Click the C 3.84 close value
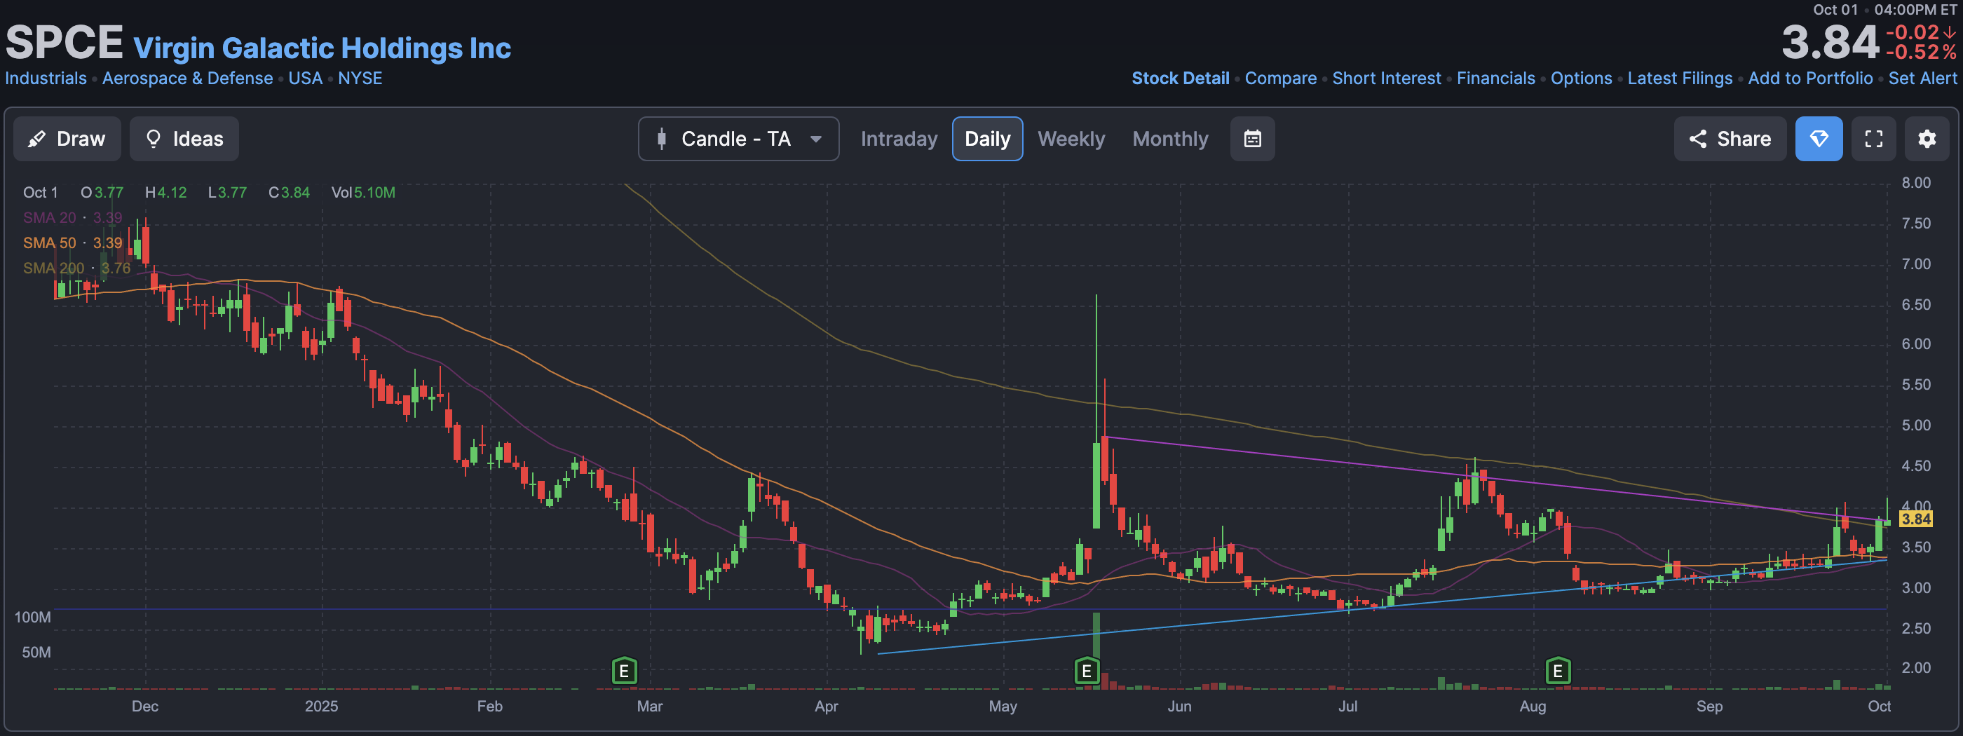Image resolution: width=1963 pixels, height=736 pixels. (x=289, y=193)
